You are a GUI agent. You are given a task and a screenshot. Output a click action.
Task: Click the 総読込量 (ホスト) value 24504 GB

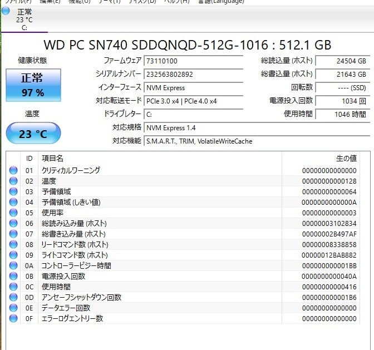(341, 61)
